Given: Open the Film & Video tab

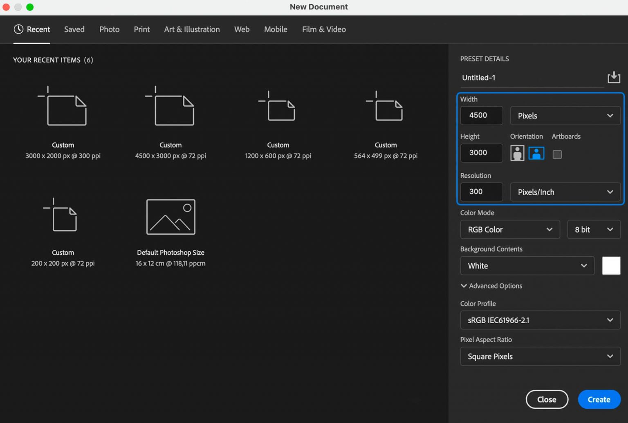Looking at the screenshot, I should click(324, 29).
